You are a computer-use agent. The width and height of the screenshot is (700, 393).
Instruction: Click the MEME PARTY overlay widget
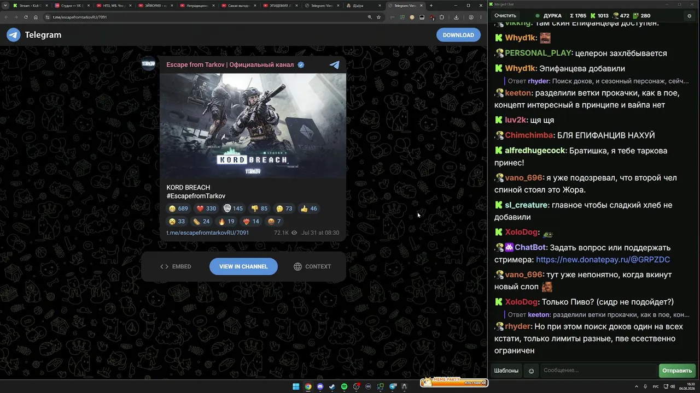(453, 382)
